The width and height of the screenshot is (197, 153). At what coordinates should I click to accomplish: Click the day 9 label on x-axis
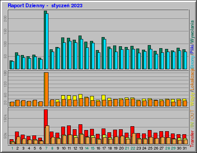tap(58, 148)
